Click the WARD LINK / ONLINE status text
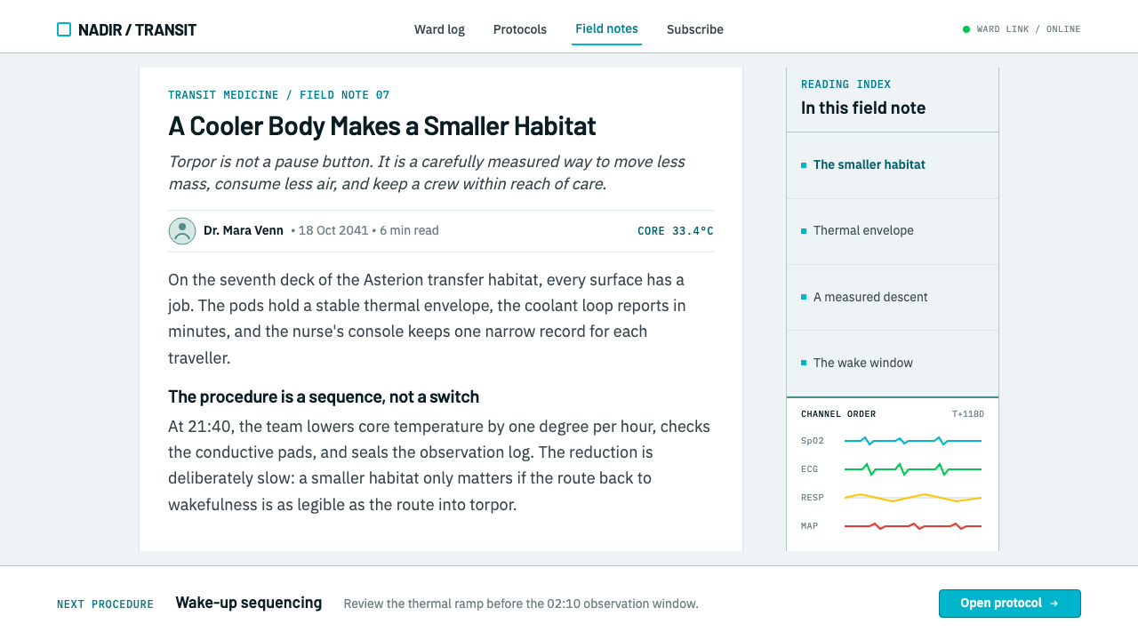The width and height of the screenshot is (1138, 640). click(x=1029, y=29)
